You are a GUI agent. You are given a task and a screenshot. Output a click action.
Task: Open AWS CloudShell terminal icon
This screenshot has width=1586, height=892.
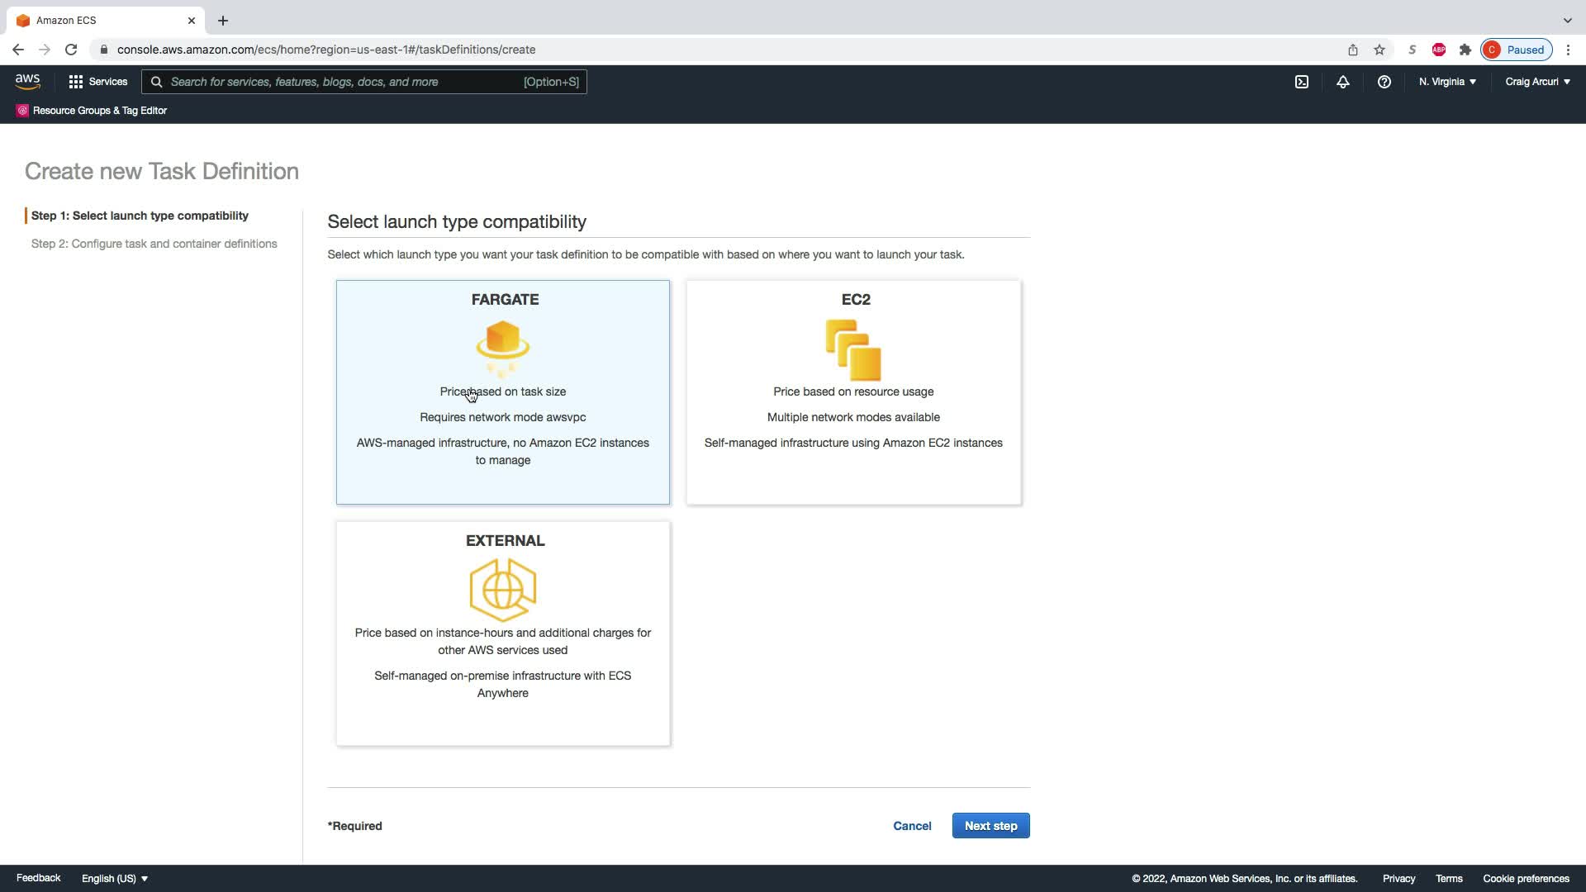pos(1301,82)
